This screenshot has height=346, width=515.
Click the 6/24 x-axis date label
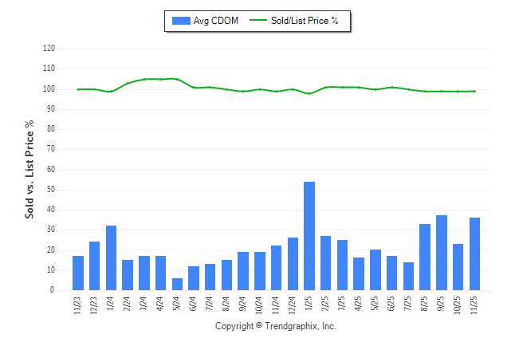coord(194,305)
